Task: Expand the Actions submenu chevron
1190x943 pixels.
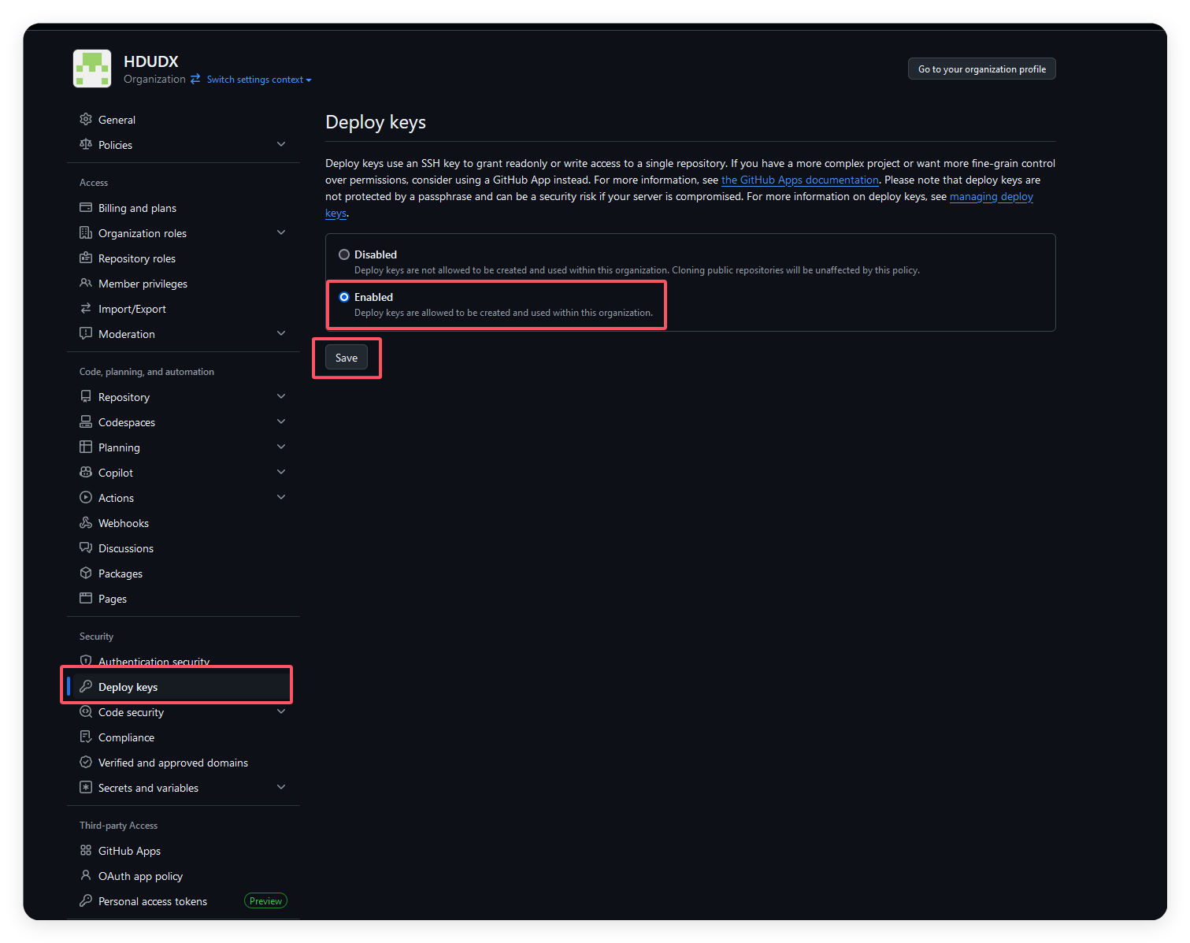Action: point(281,497)
